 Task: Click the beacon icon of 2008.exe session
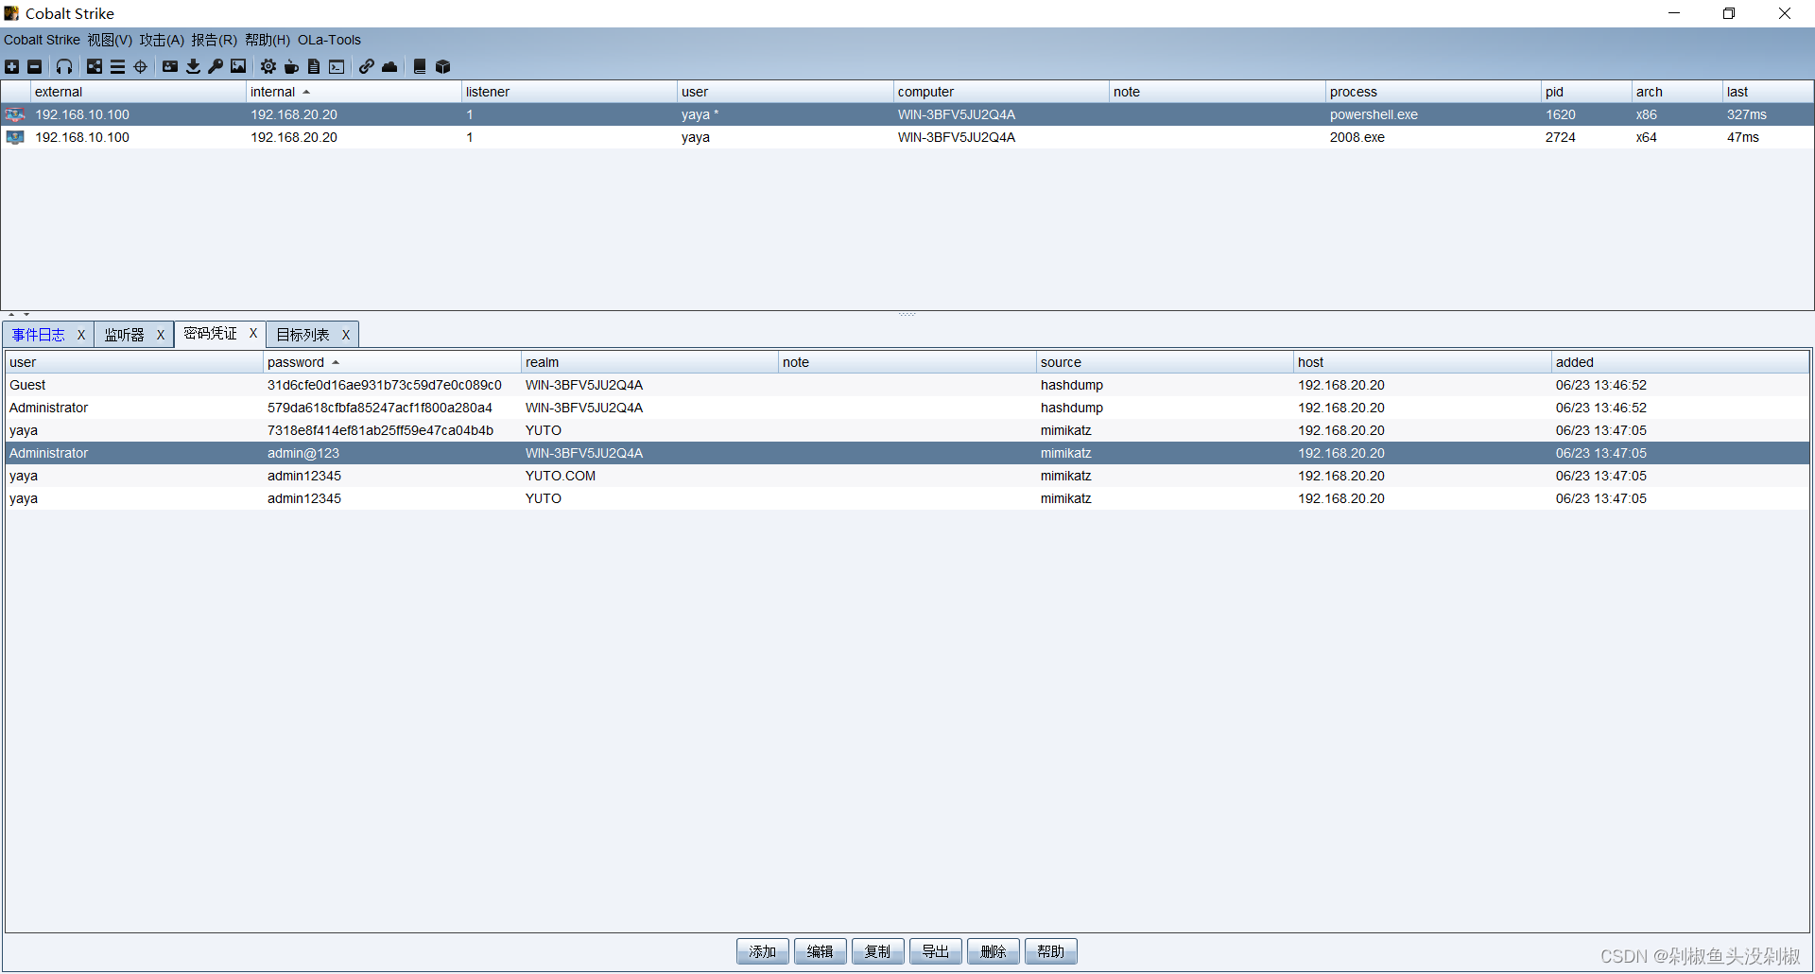click(15, 137)
